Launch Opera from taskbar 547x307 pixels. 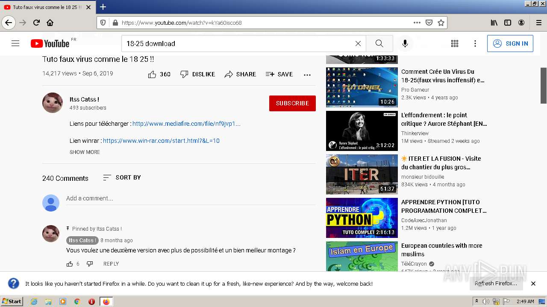[91, 301]
